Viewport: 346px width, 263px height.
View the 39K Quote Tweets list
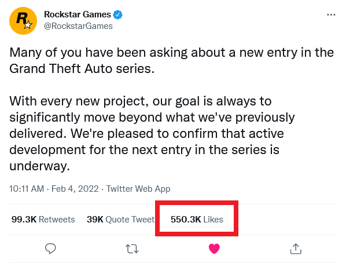(x=121, y=220)
